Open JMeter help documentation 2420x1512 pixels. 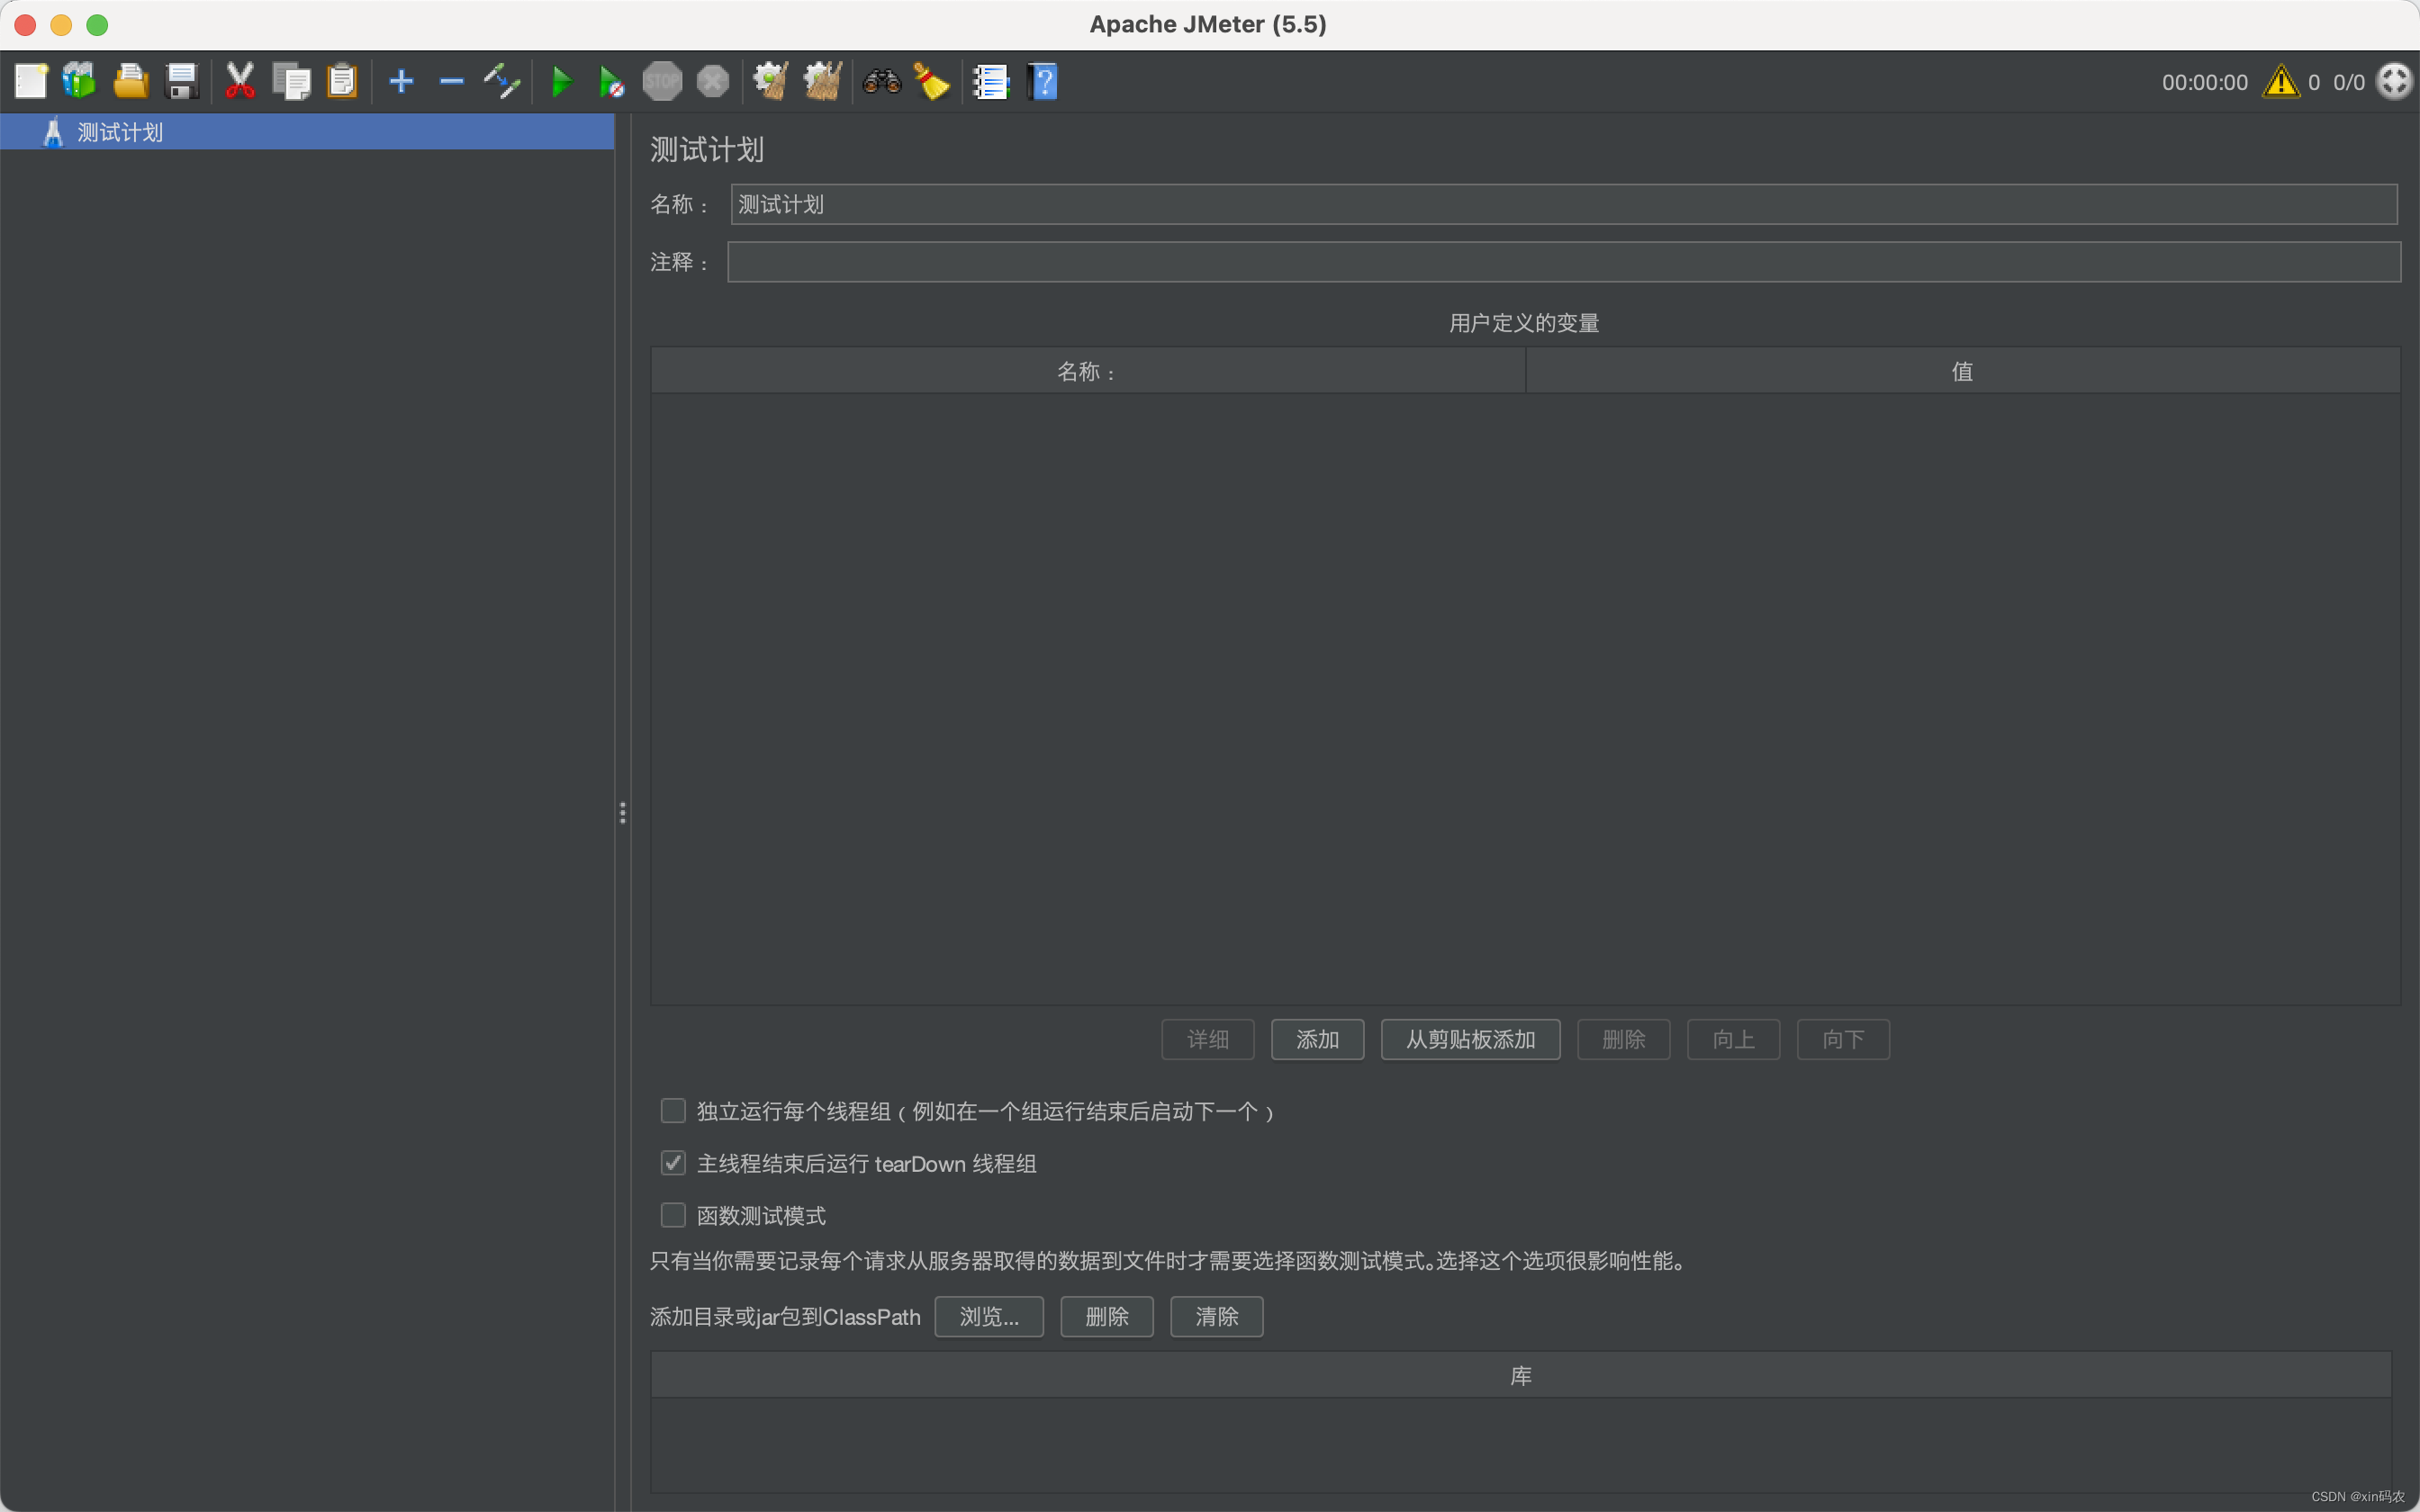click(1043, 81)
